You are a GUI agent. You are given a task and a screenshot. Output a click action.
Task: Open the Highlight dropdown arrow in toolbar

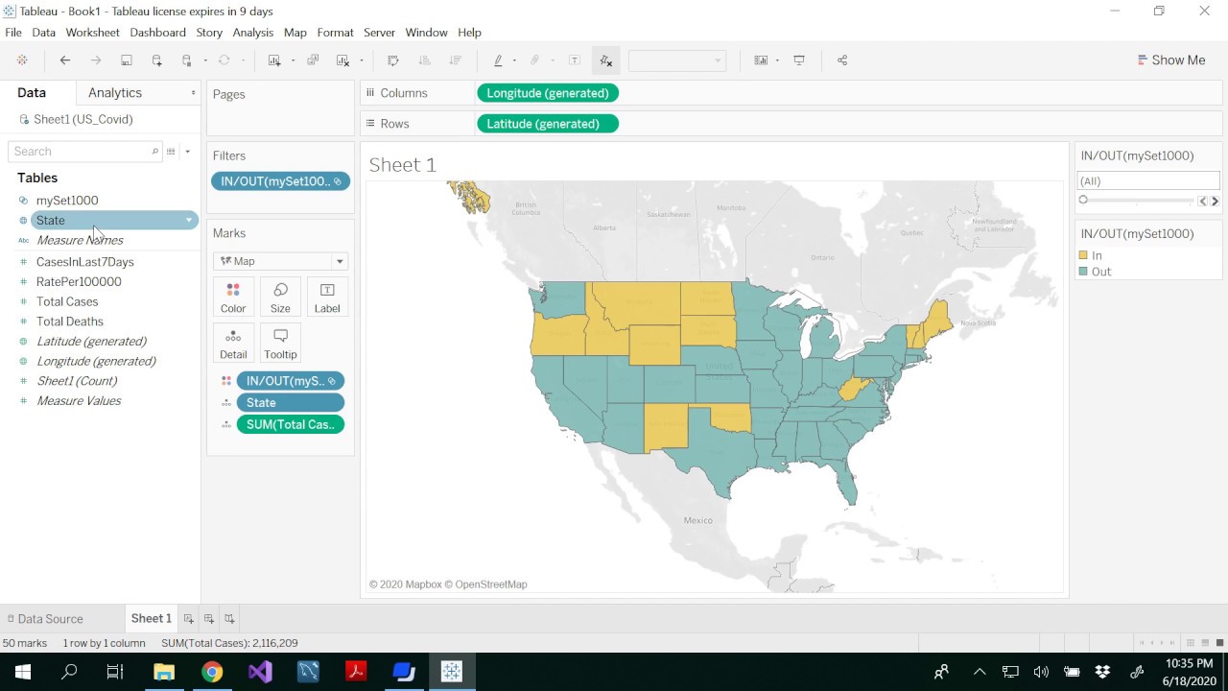514,60
